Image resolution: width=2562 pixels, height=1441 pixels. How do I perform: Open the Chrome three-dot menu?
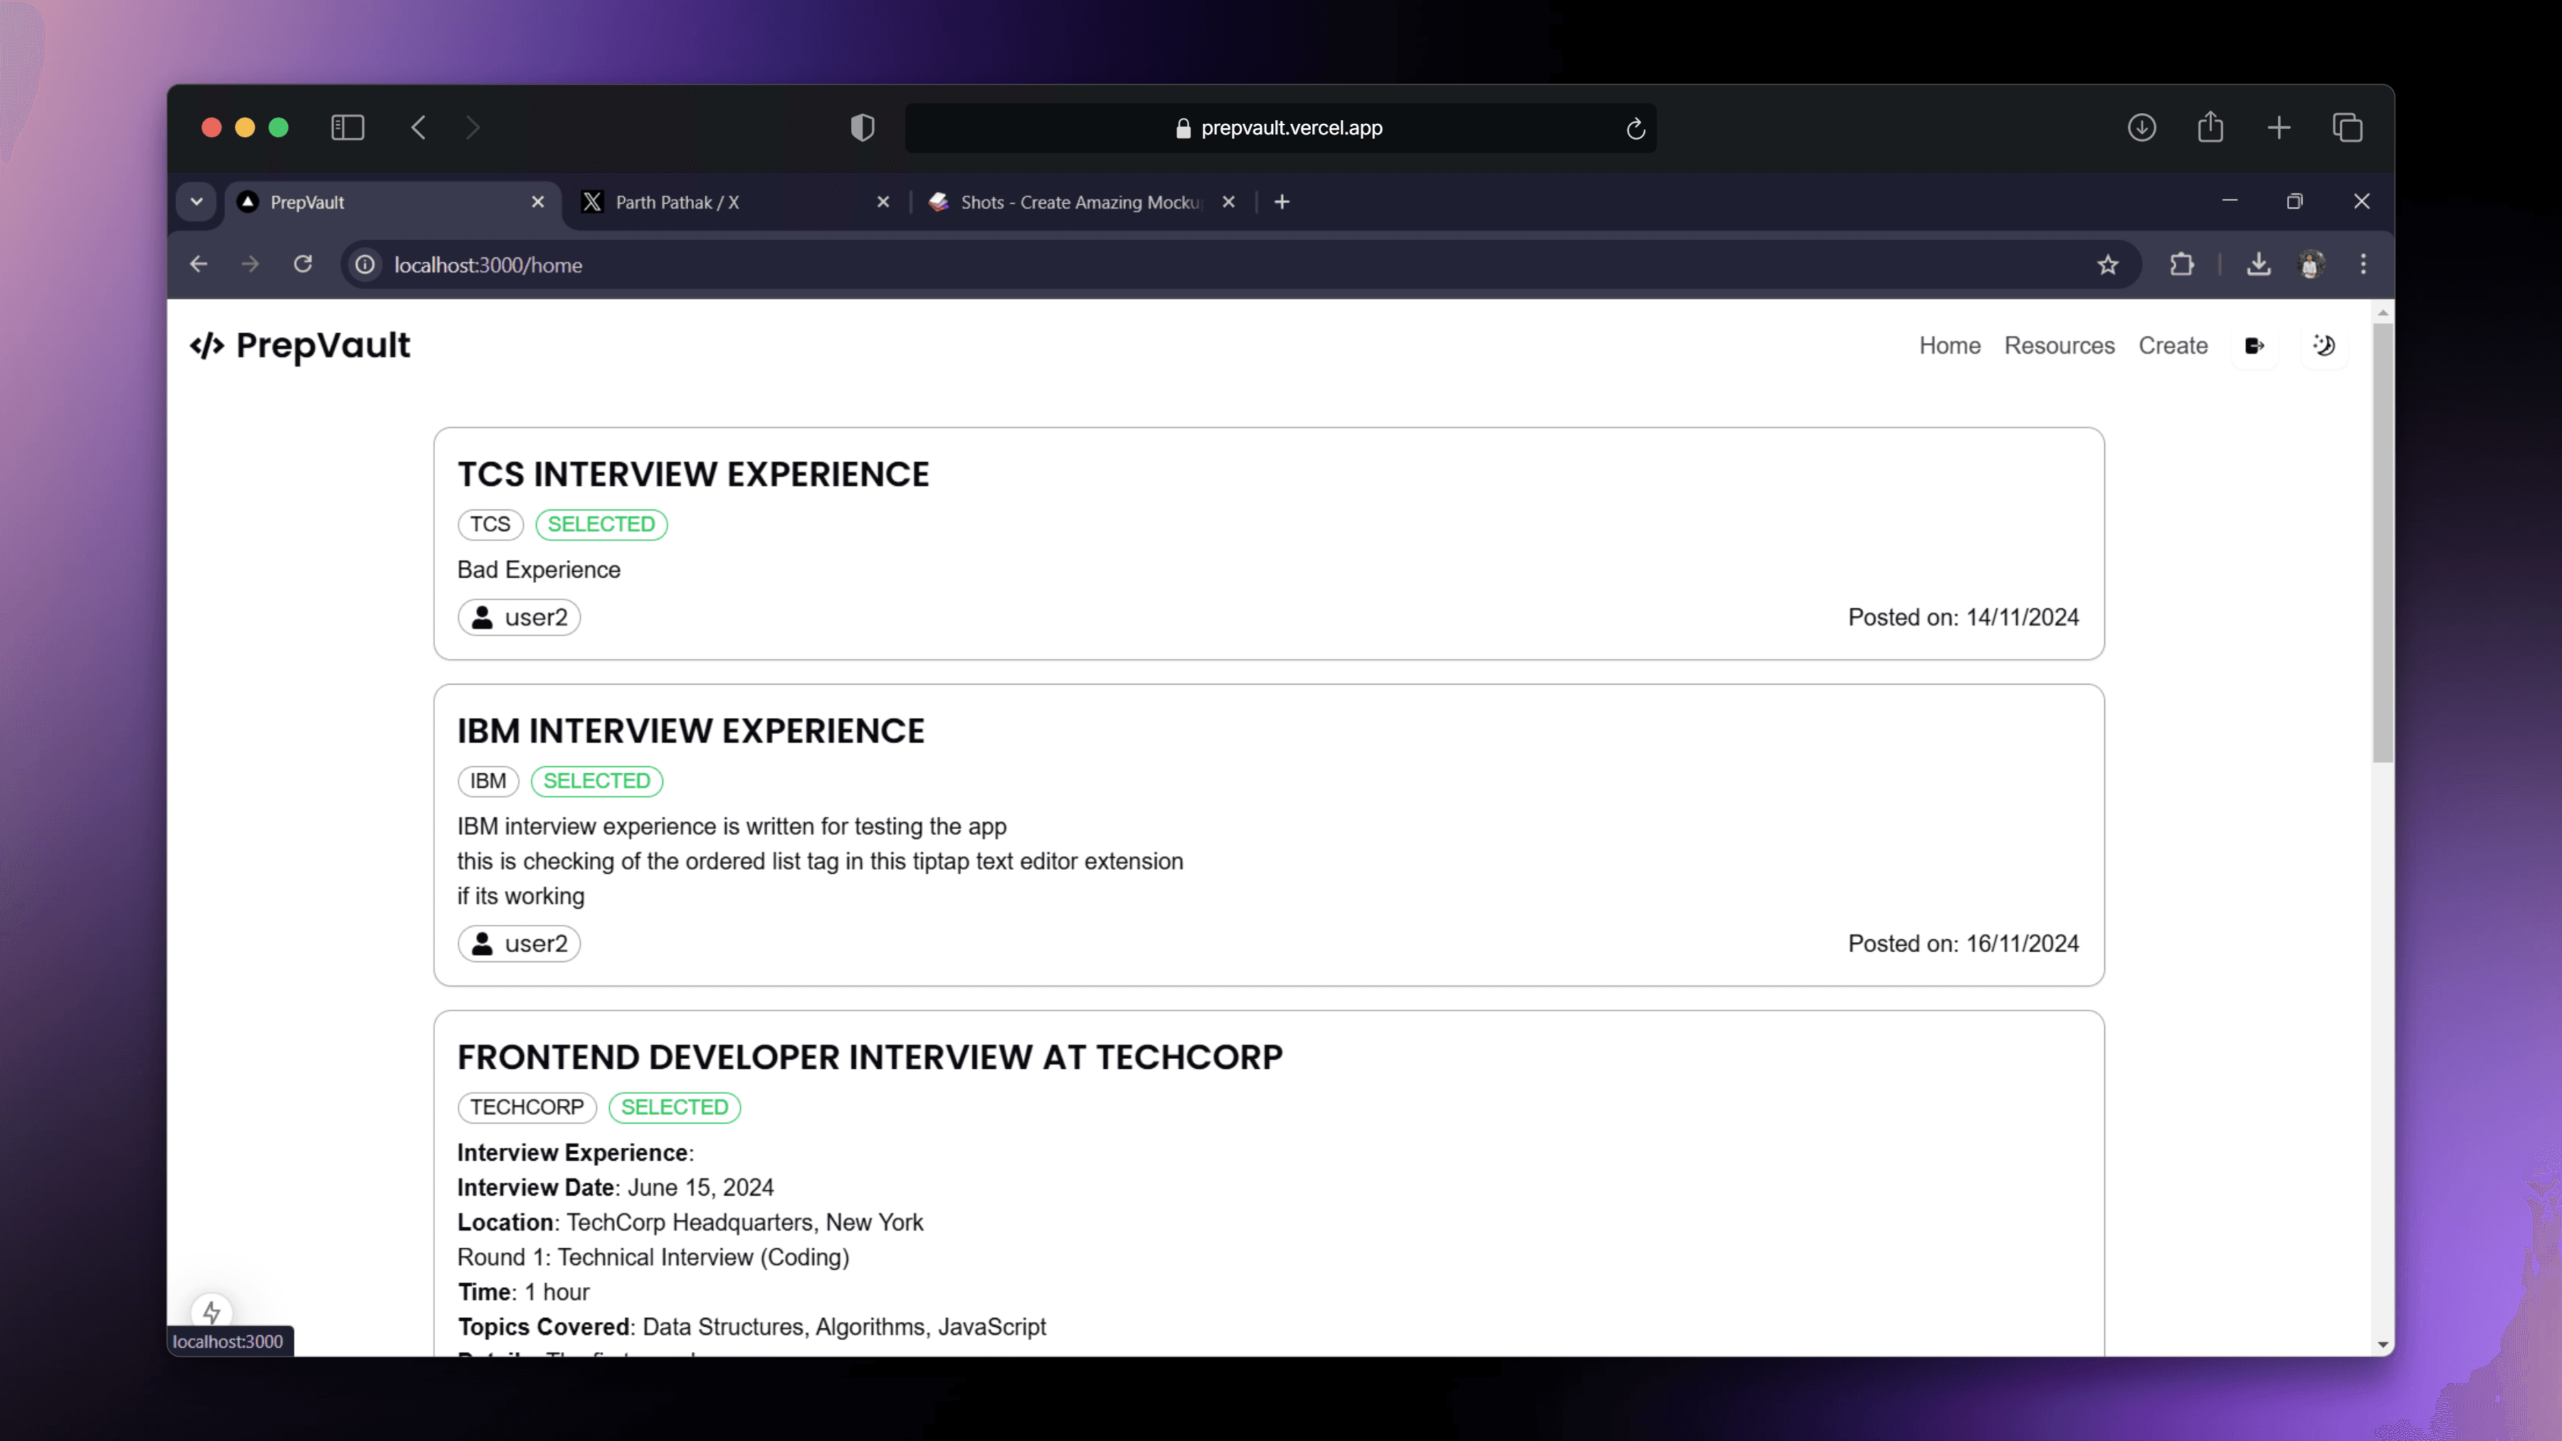tap(2363, 265)
